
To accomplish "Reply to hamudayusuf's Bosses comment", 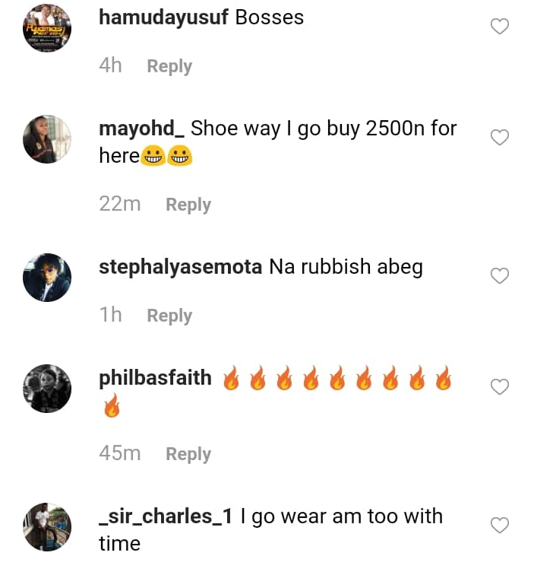I will (169, 66).
